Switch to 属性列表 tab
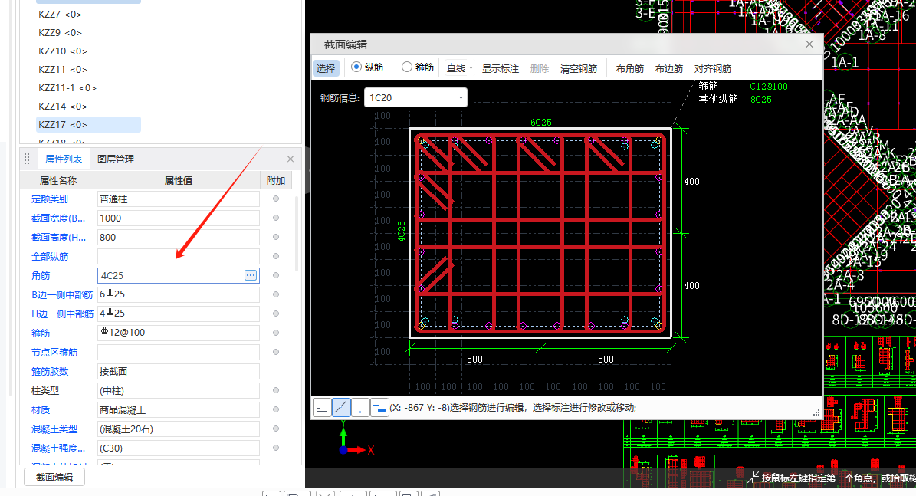 point(64,159)
